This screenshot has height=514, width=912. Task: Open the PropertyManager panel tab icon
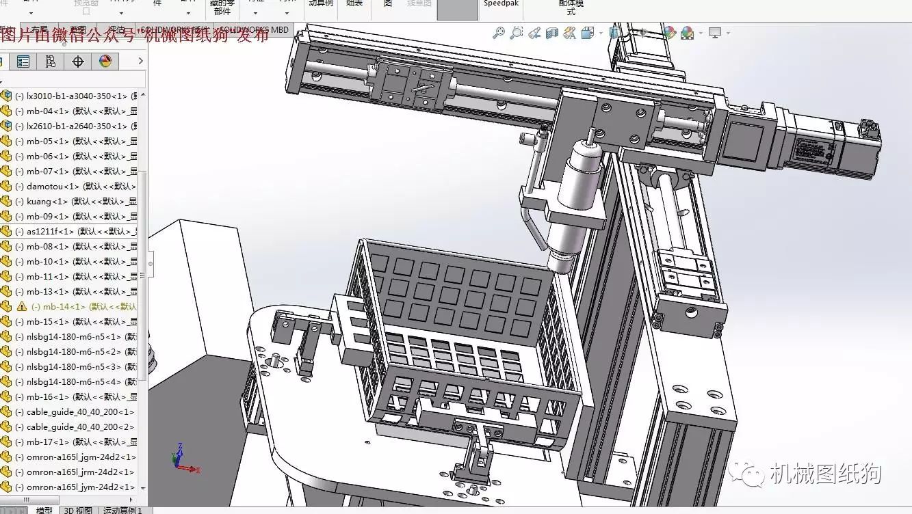[x=23, y=62]
